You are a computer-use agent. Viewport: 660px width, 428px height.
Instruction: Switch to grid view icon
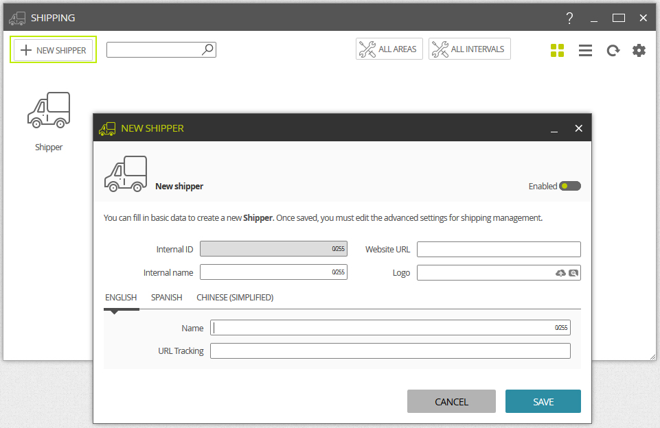(557, 51)
